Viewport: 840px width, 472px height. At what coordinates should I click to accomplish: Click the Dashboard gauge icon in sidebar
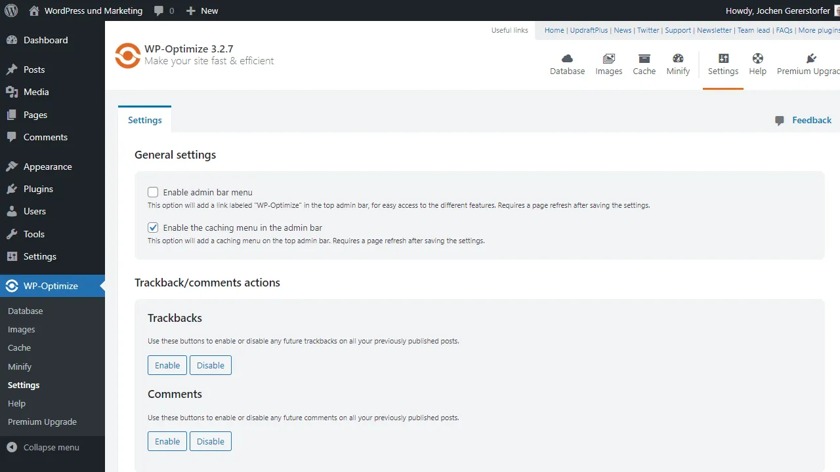(x=12, y=40)
